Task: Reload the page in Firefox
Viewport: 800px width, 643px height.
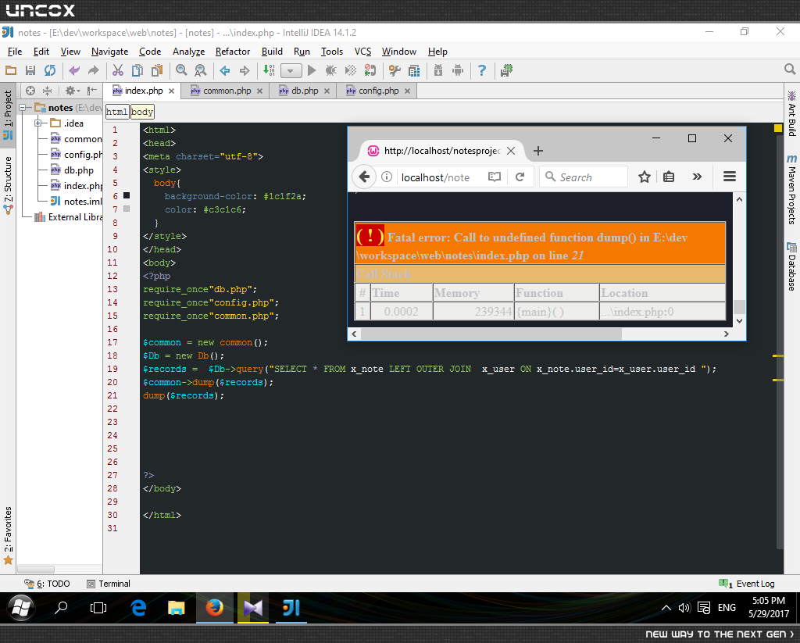Action: pyautogui.click(x=520, y=177)
